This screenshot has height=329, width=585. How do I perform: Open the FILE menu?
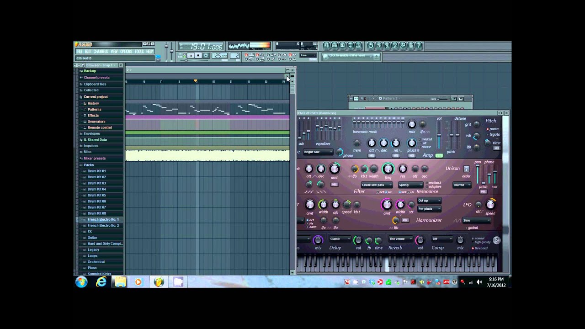(x=80, y=52)
